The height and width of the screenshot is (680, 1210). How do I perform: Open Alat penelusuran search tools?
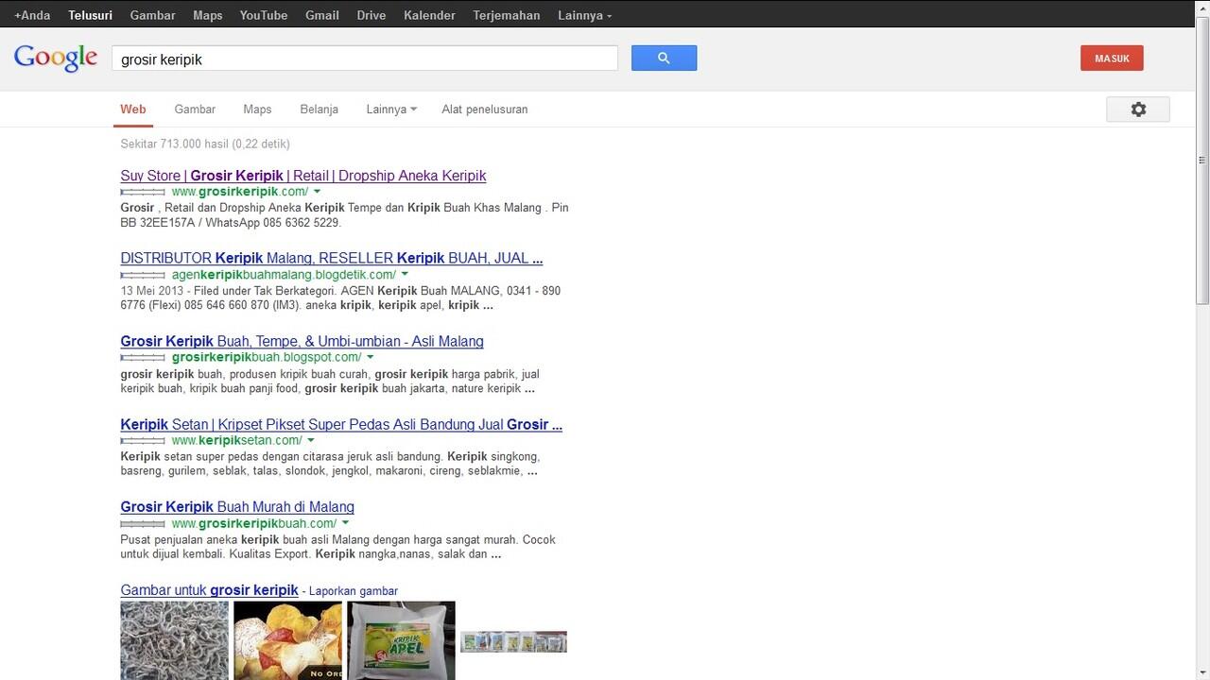coord(485,110)
